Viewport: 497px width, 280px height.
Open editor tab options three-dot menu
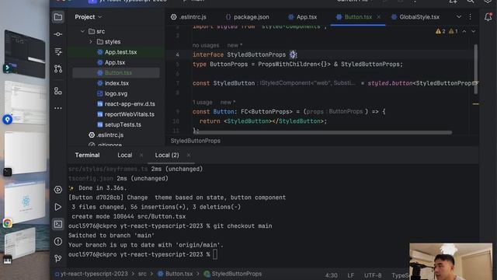pos(471,17)
